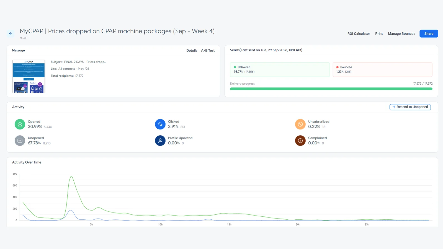This screenshot has width=443, height=249.
Task: Click the brown Complained alert icon
Action: (300, 141)
